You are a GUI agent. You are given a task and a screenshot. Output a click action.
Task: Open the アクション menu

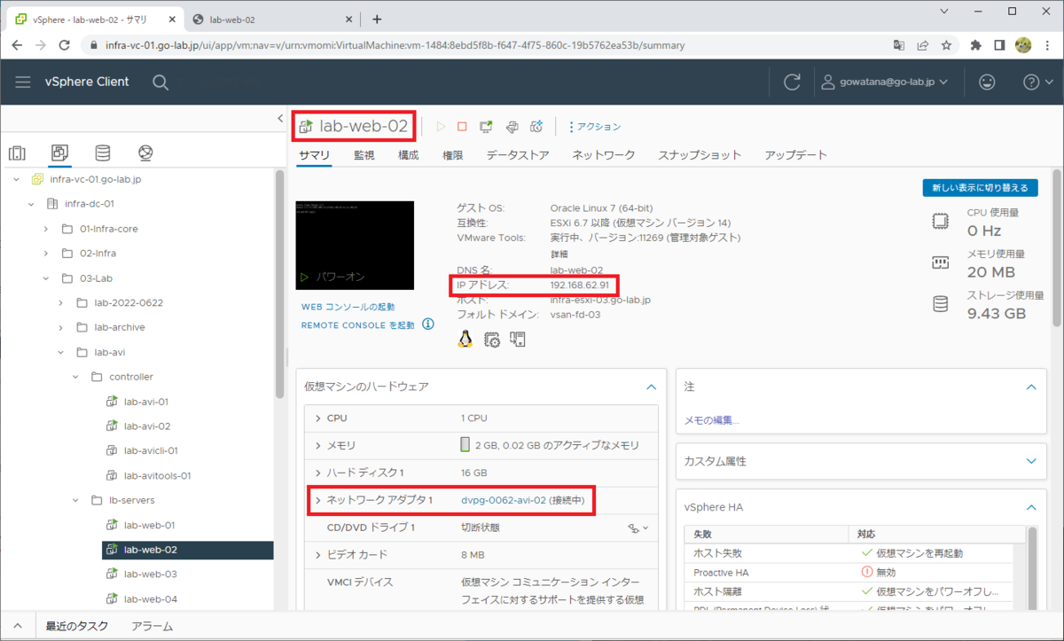594,127
